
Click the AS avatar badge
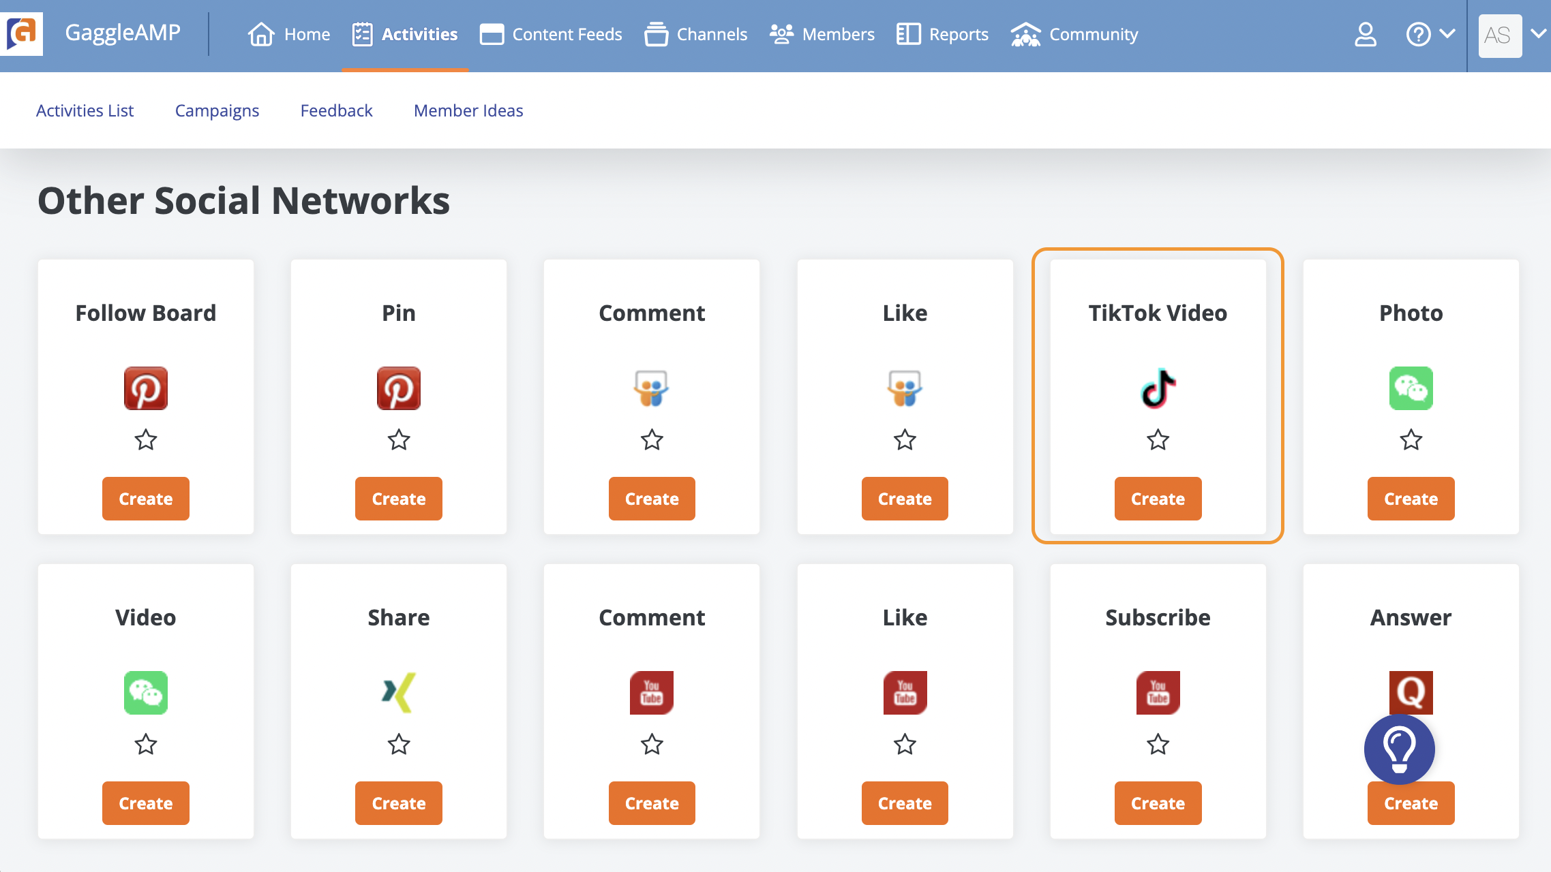pos(1499,35)
